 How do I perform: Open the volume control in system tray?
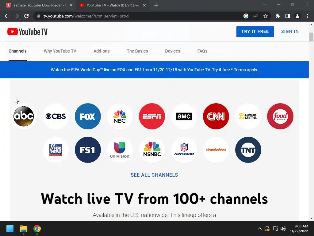[283, 229]
